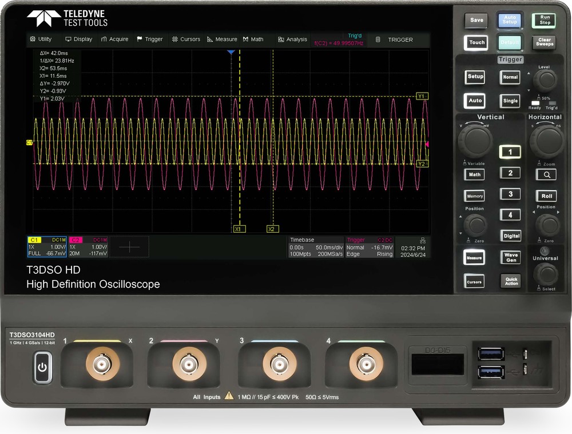Open the Utility menu
The image size is (572, 434).
click(41, 39)
